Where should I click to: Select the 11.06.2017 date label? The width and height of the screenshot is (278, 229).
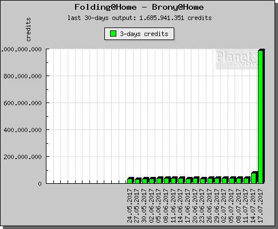click(173, 206)
